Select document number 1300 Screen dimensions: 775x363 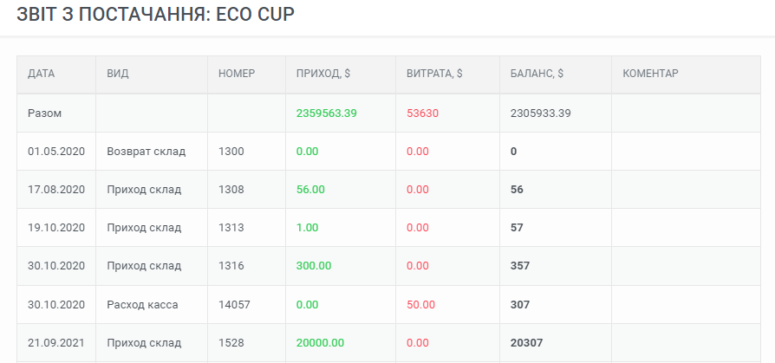click(x=231, y=151)
